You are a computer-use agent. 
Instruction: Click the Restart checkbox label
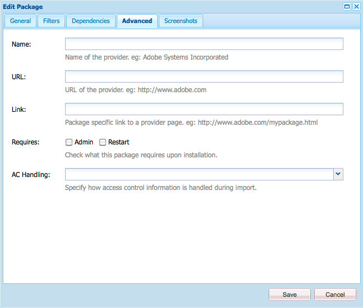click(x=119, y=142)
